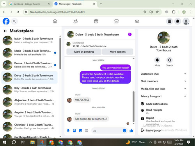This screenshot has height=146, width=195.
Task: Choose a sticker icon
Action: pos(80,130)
